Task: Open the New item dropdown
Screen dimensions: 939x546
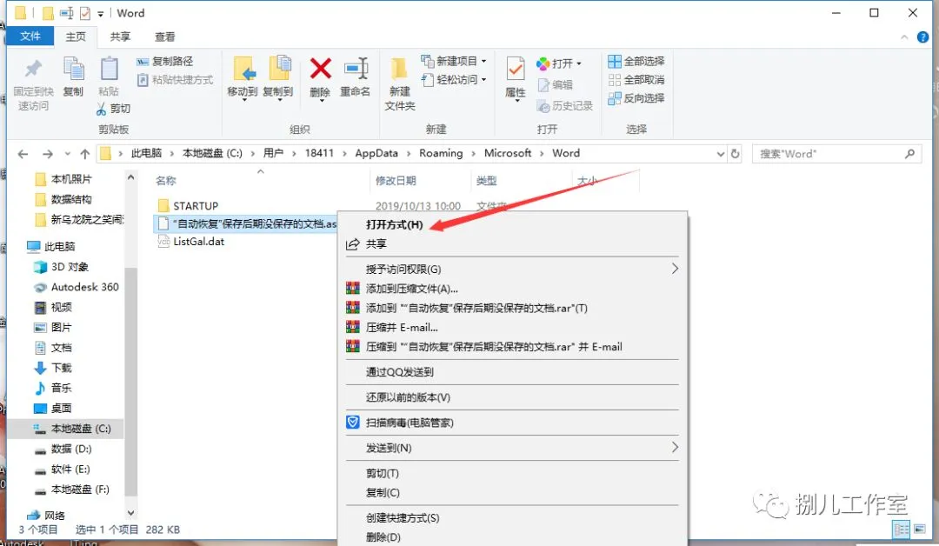Action: (x=484, y=61)
